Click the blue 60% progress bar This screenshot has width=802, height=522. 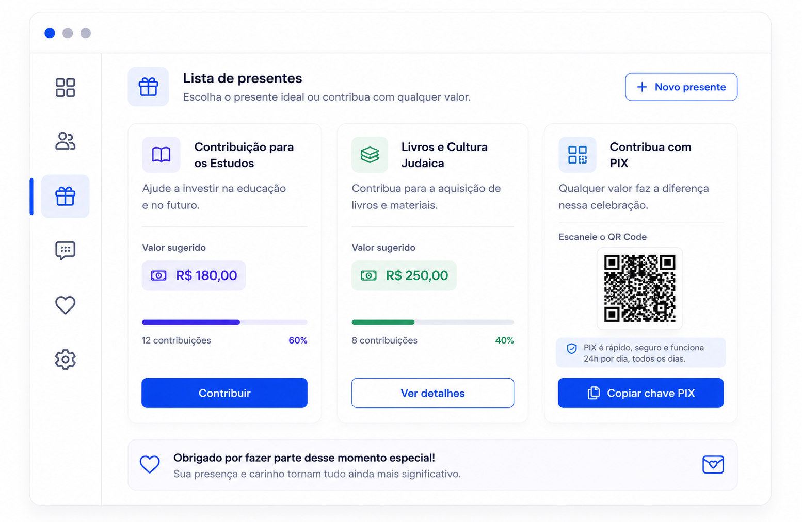coord(224,322)
